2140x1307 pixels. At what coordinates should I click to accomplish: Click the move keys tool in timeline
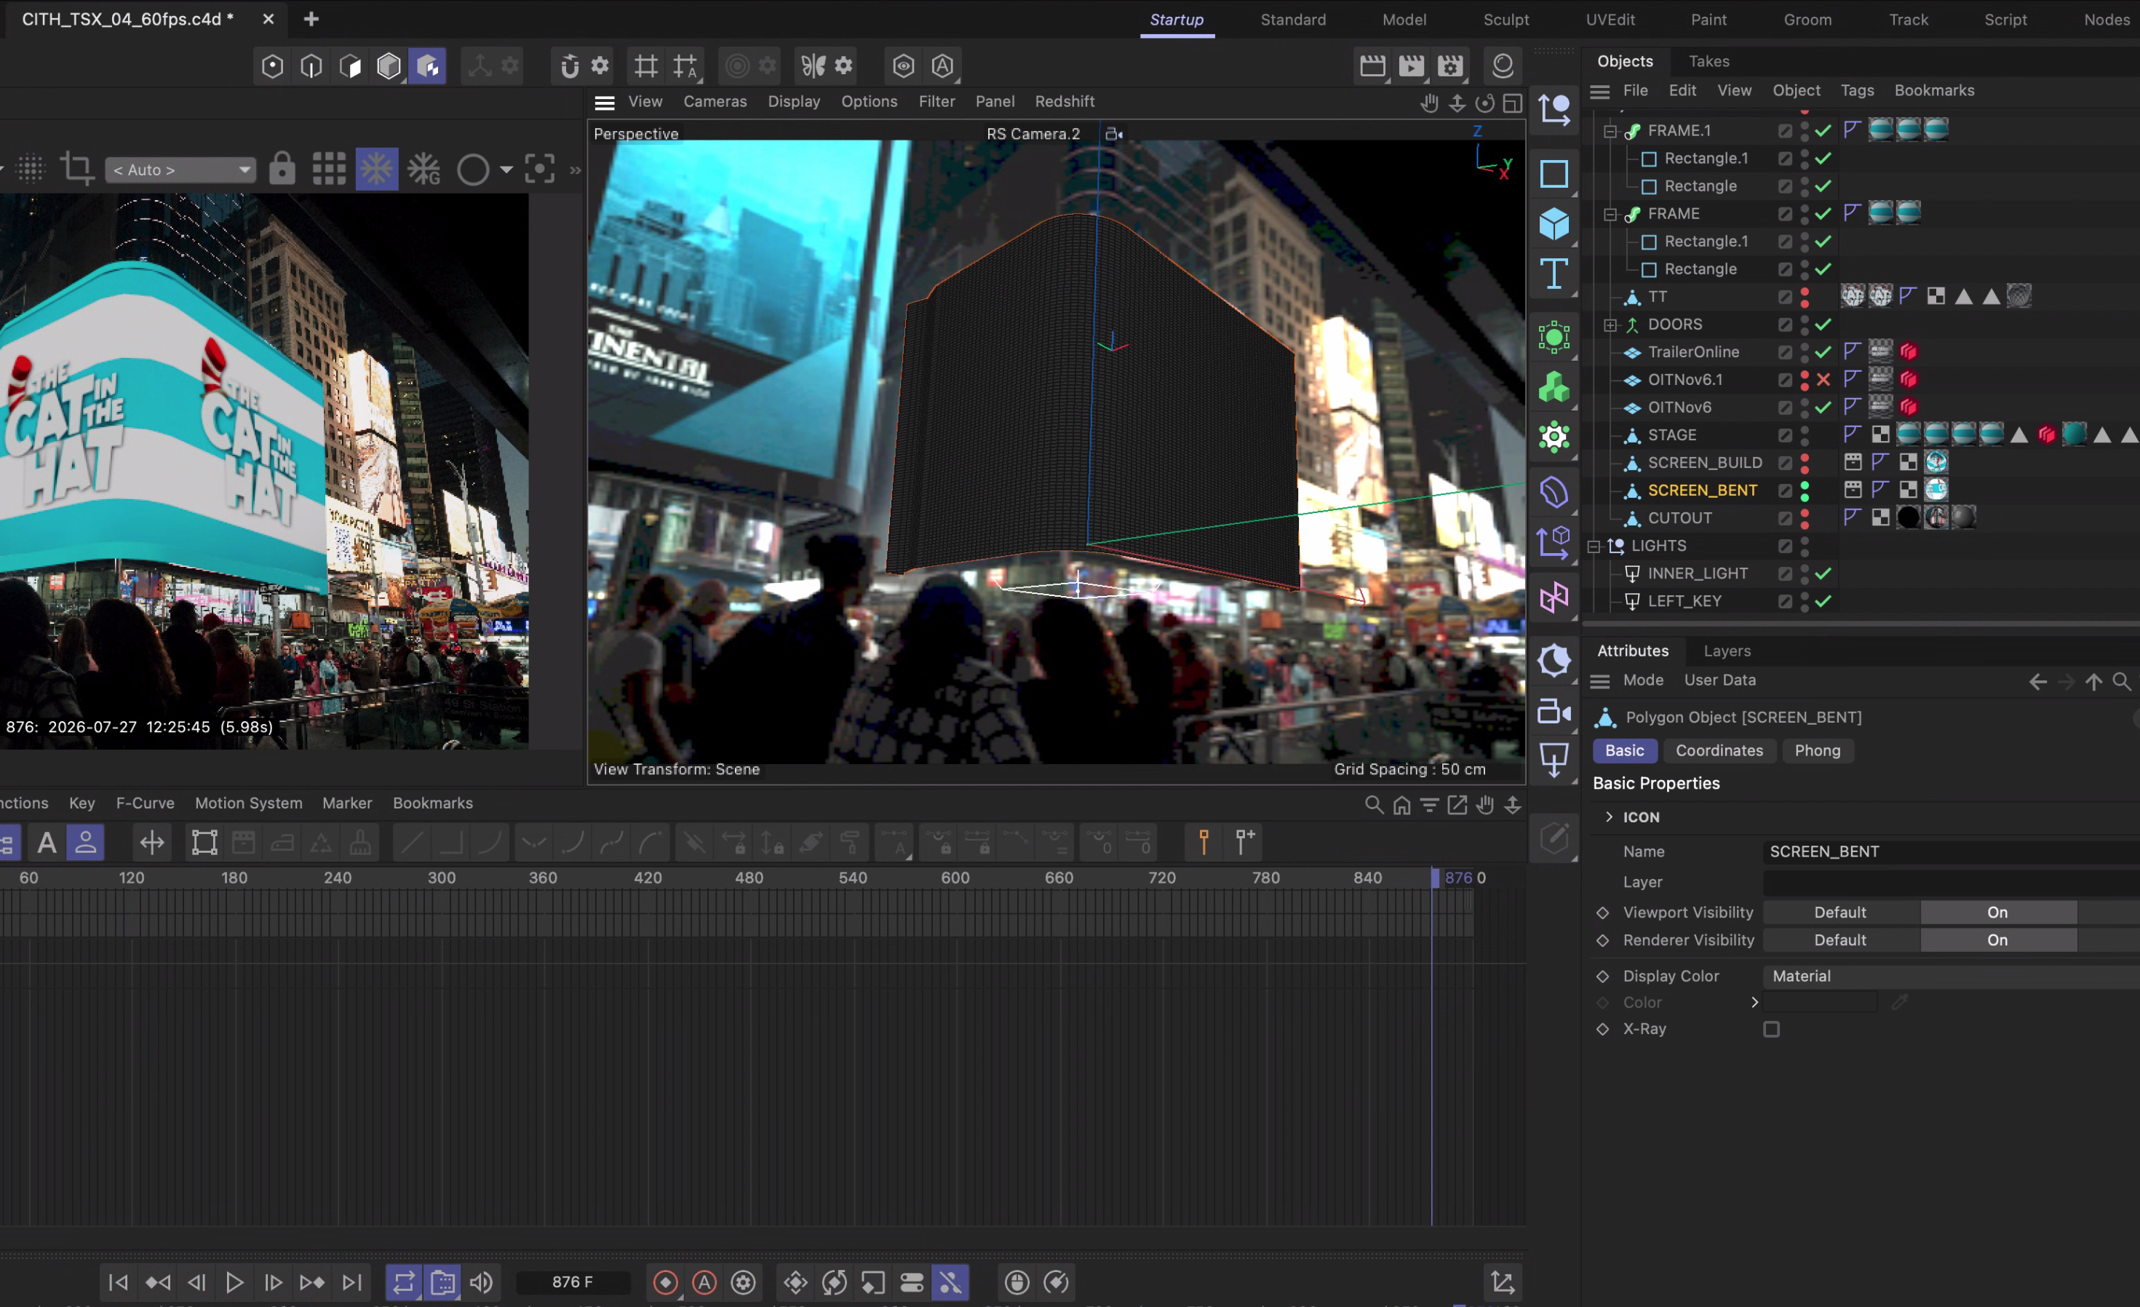coord(152,841)
